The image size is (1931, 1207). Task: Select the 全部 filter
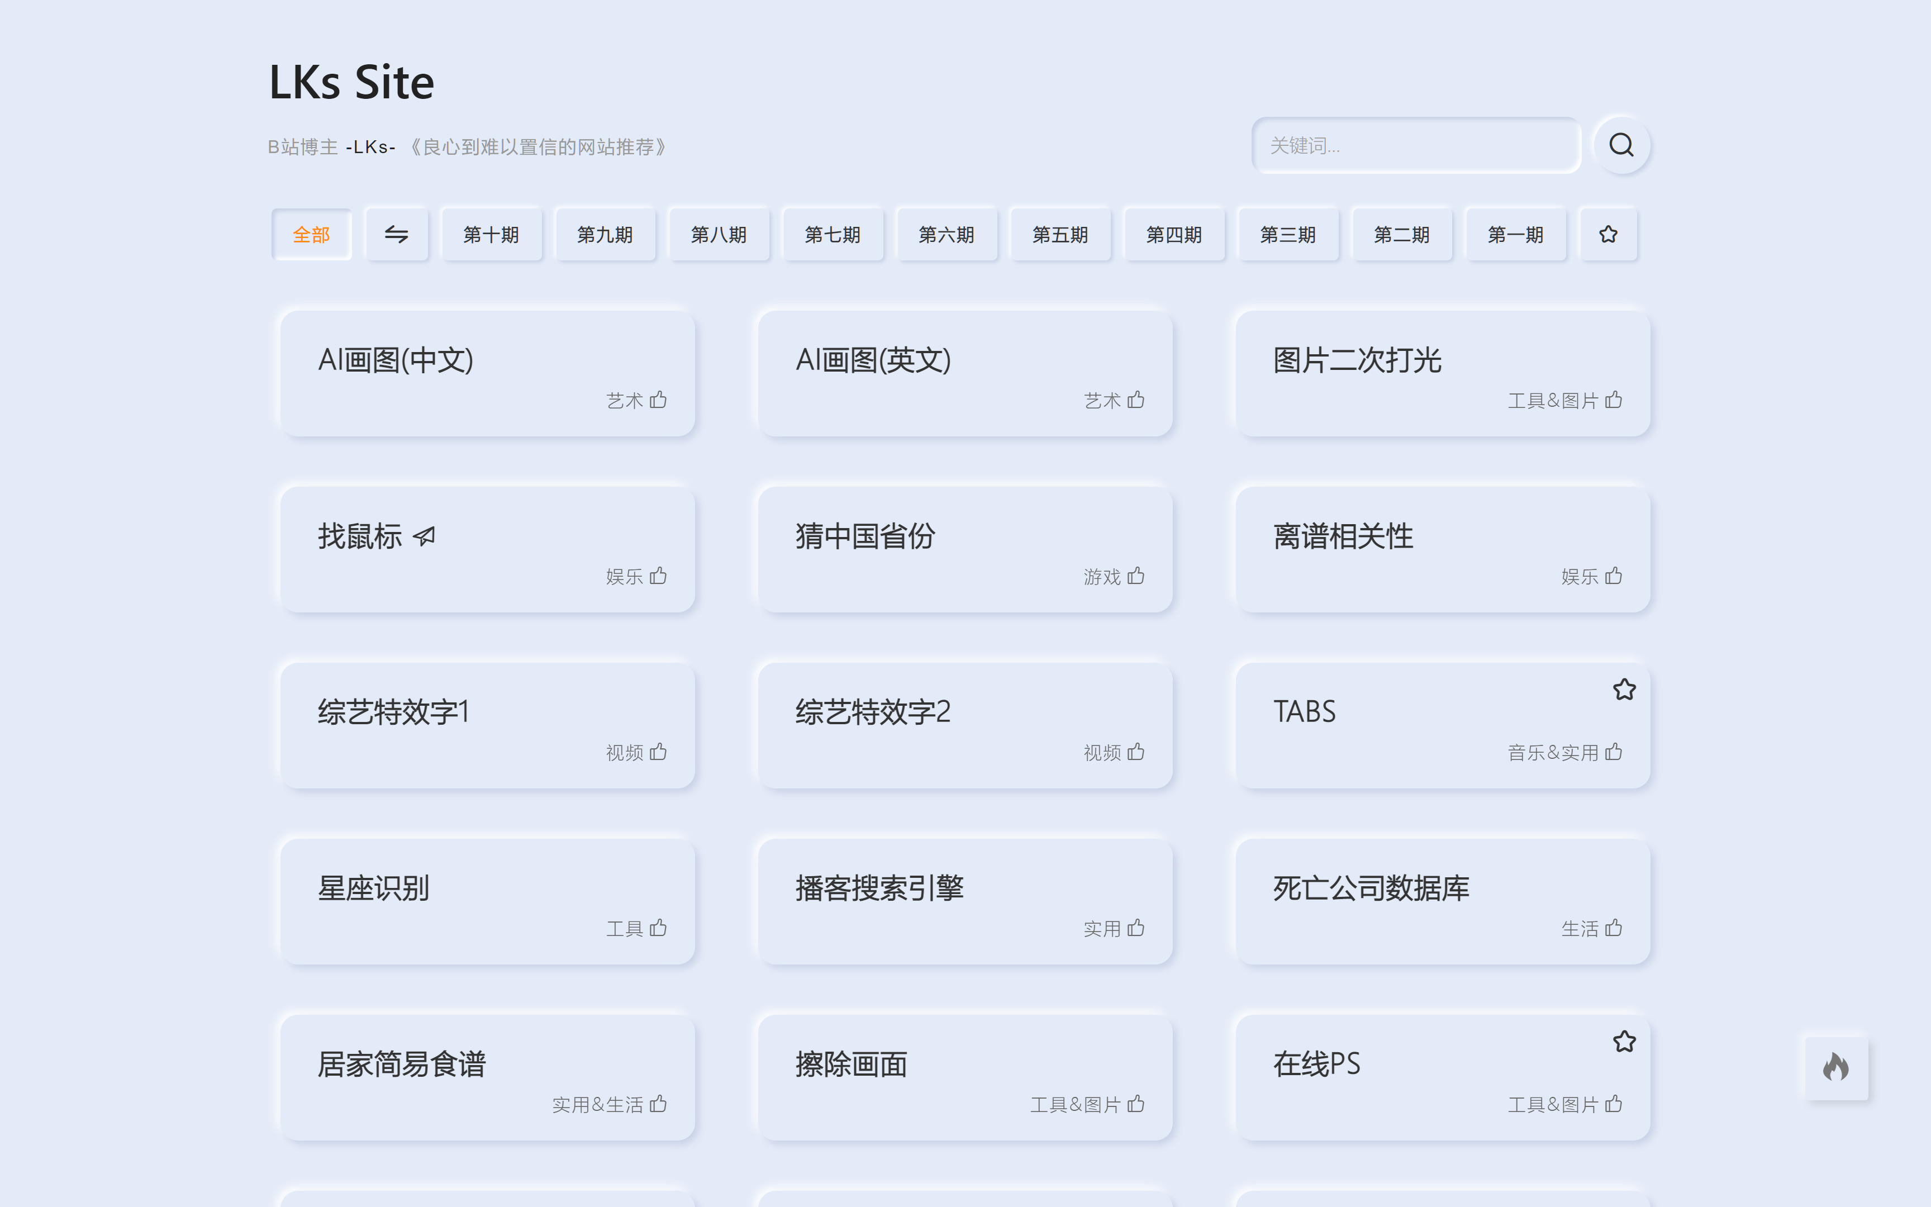click(312, 234)
